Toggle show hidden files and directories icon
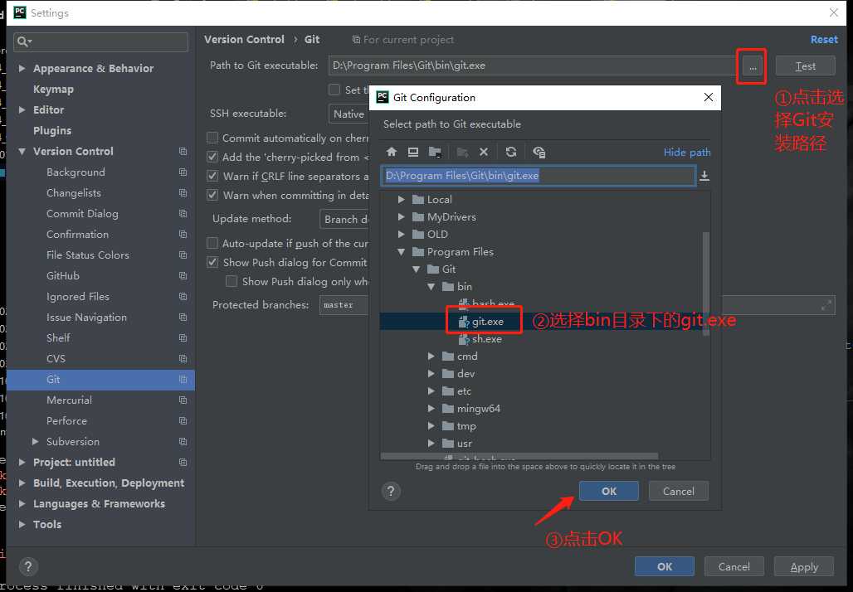853x592 pixels. pyautogui.click(x=539, y=153)
